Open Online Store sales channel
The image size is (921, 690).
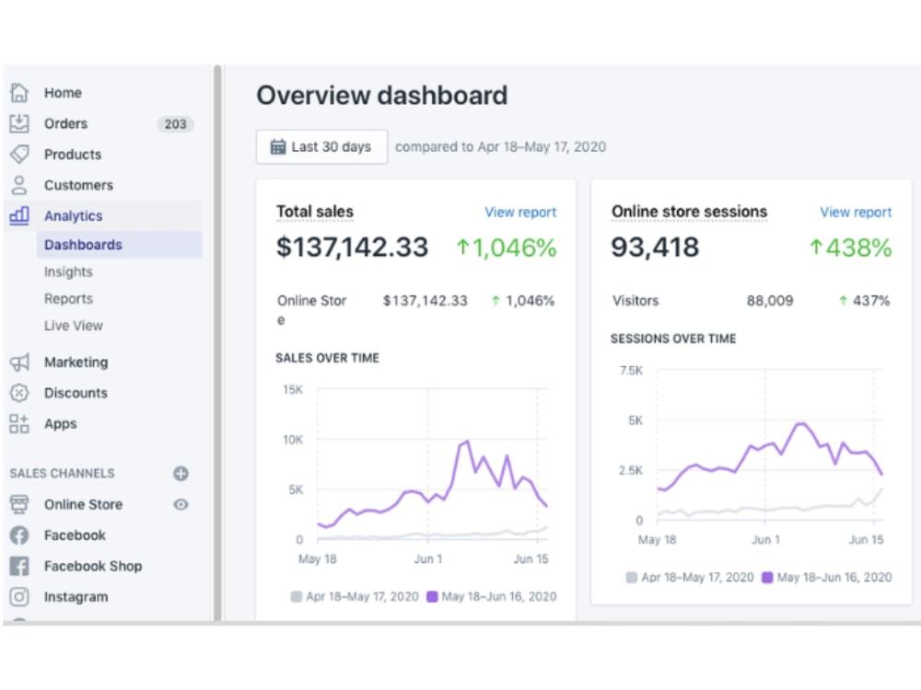click(x=84, y=504)
